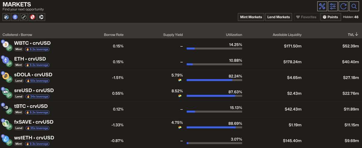The width and height of the screenshot is (362, 148).
Task: Toggle the Favorites filter
Action: coord(306,17)
